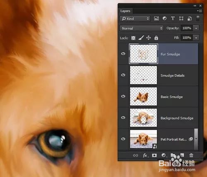
Task: Select the Smudge Details layer thumbnail
Action: click(143, 75)
